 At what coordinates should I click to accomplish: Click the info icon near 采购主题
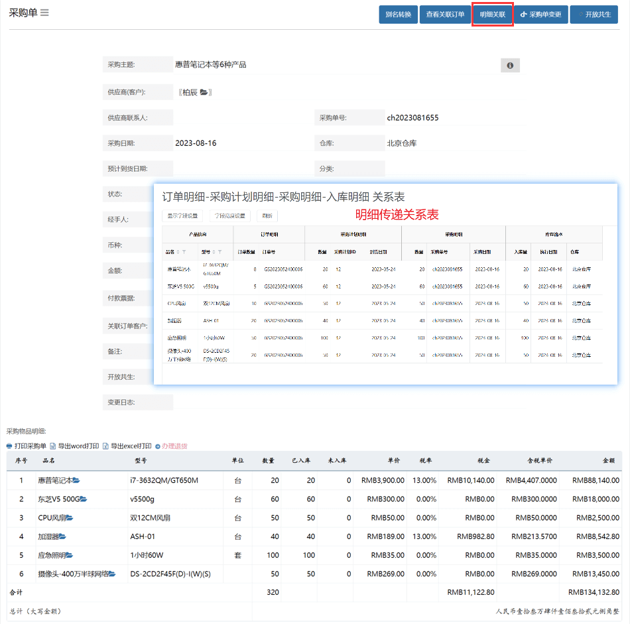(510, 65)
